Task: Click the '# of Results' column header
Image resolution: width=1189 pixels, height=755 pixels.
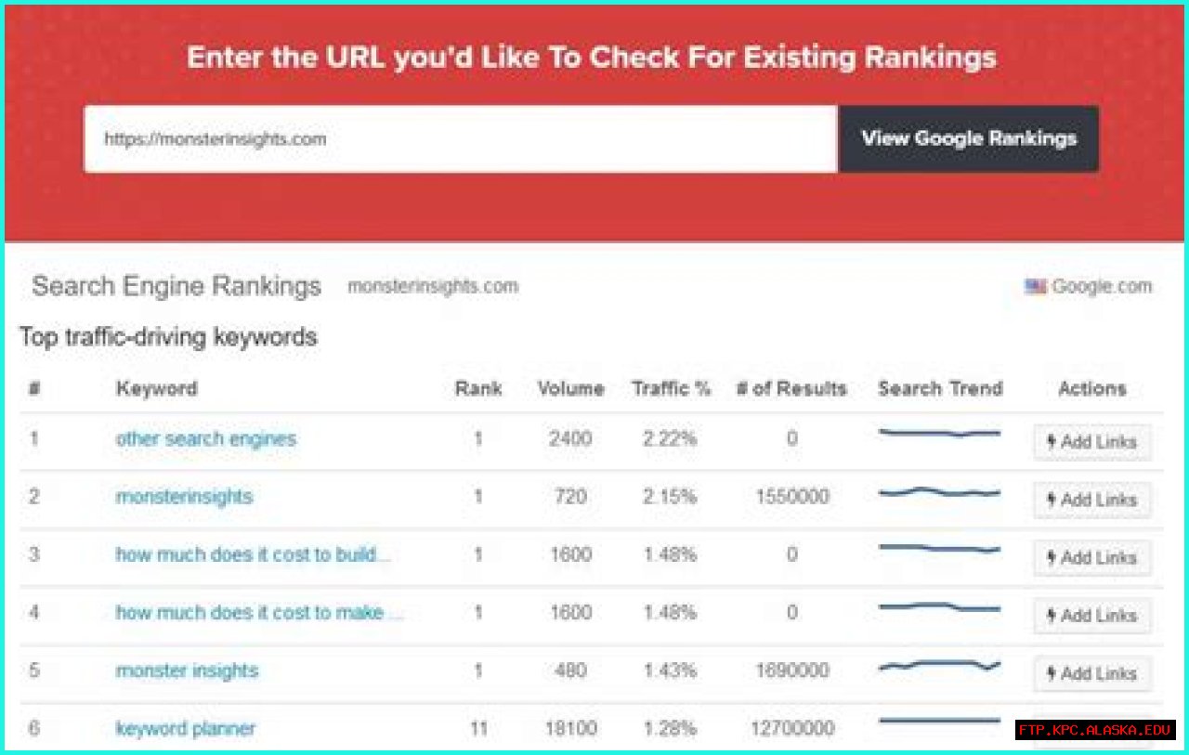Action: coord(791,388)
